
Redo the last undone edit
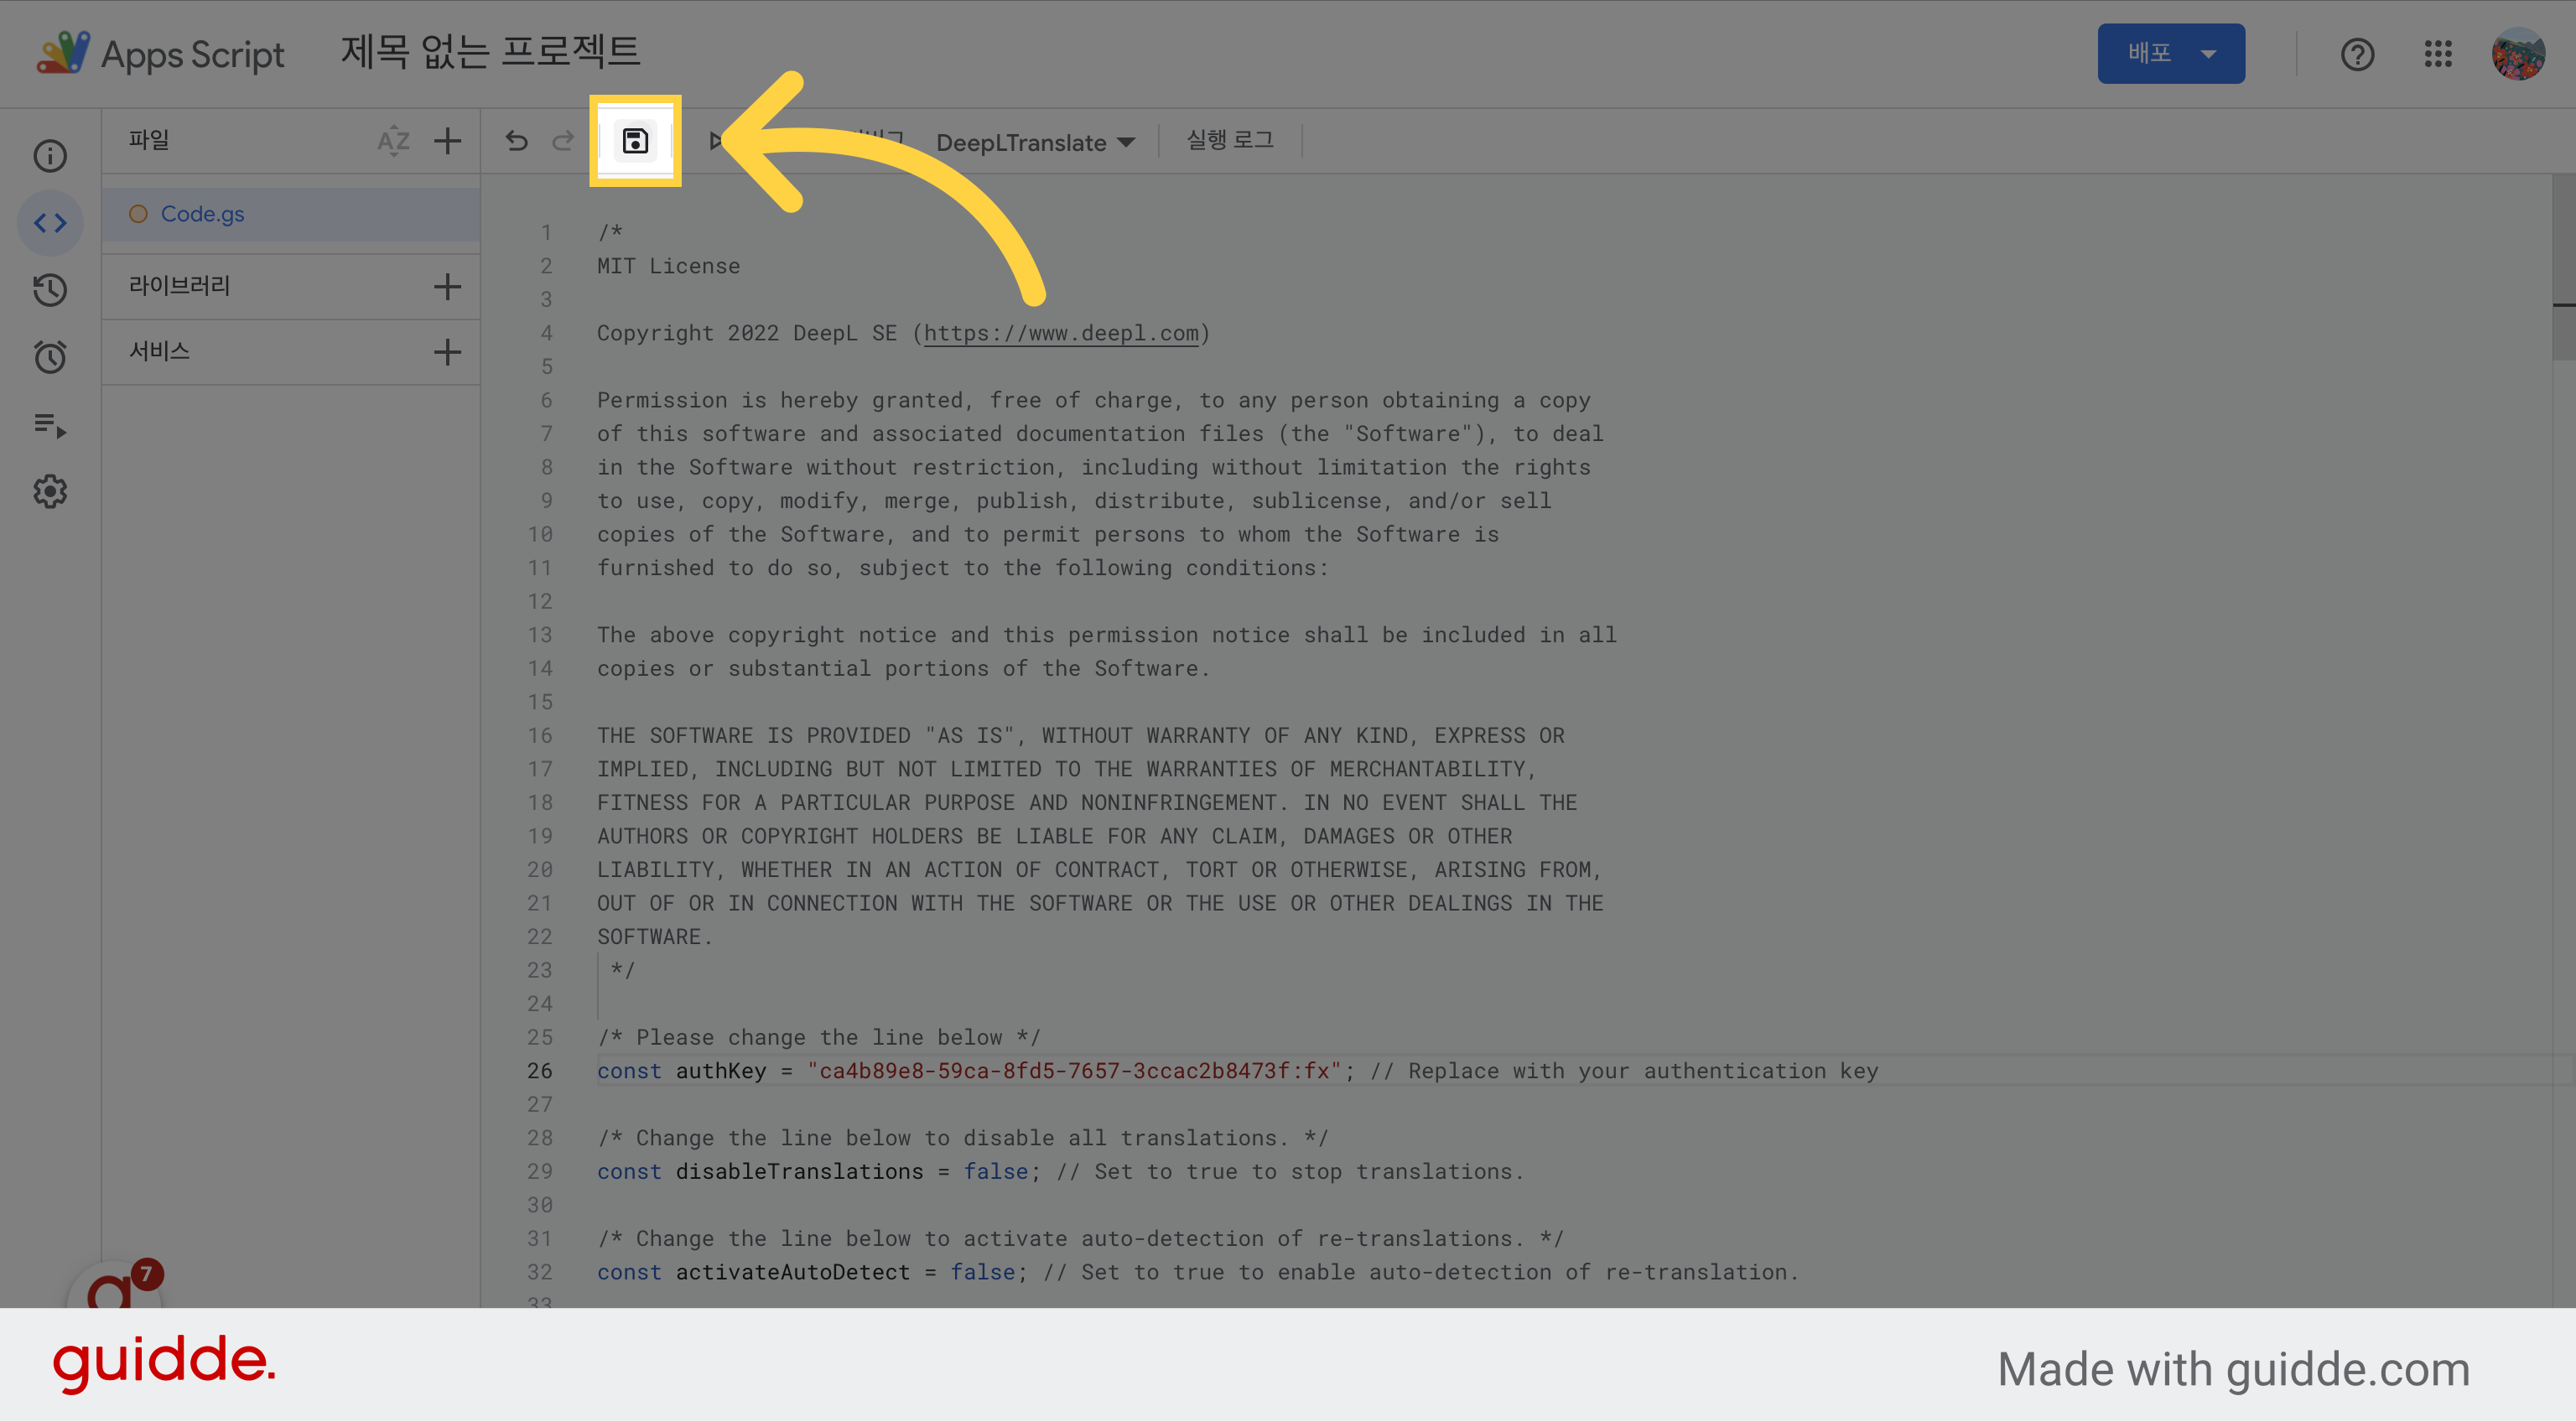(563, 141)
